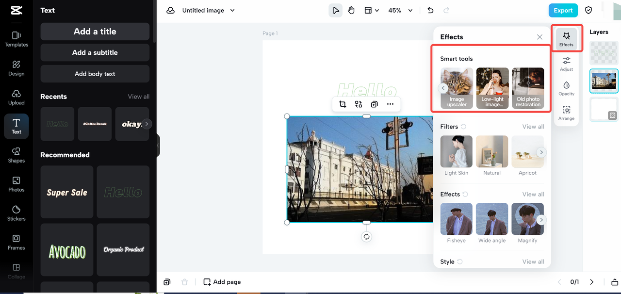
Task: Show more recent text styles arrow
Action: (147, 124)
